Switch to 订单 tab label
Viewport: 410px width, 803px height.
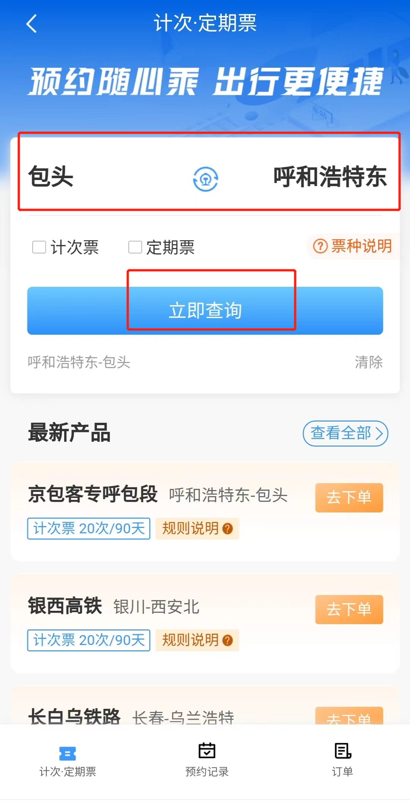342,772
